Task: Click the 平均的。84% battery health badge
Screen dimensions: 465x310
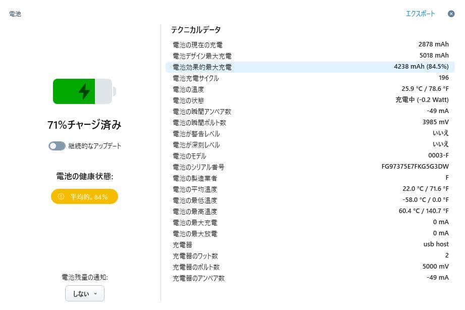Action: (x=84, y=197)
